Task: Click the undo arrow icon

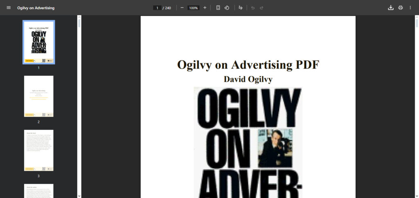Action: 253,8
